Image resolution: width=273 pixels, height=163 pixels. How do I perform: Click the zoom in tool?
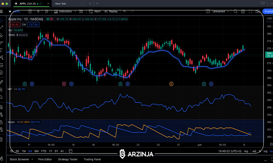(x=1, y=90)
